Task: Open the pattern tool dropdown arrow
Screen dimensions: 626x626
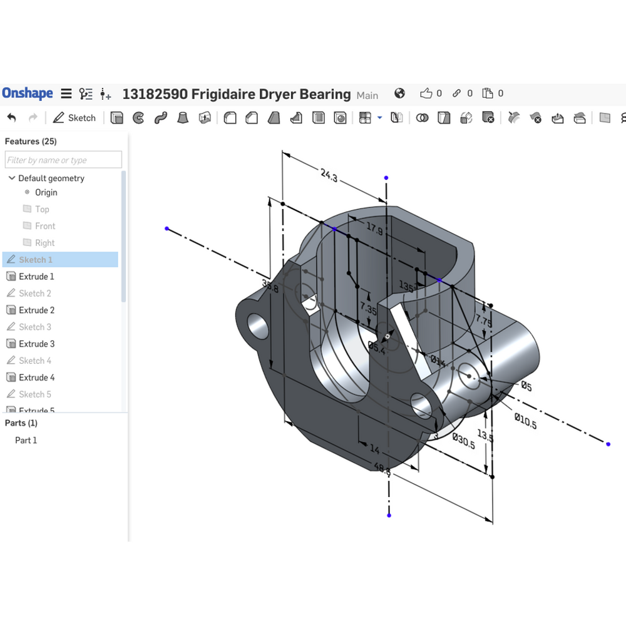Action: click(x=380, y=118)
